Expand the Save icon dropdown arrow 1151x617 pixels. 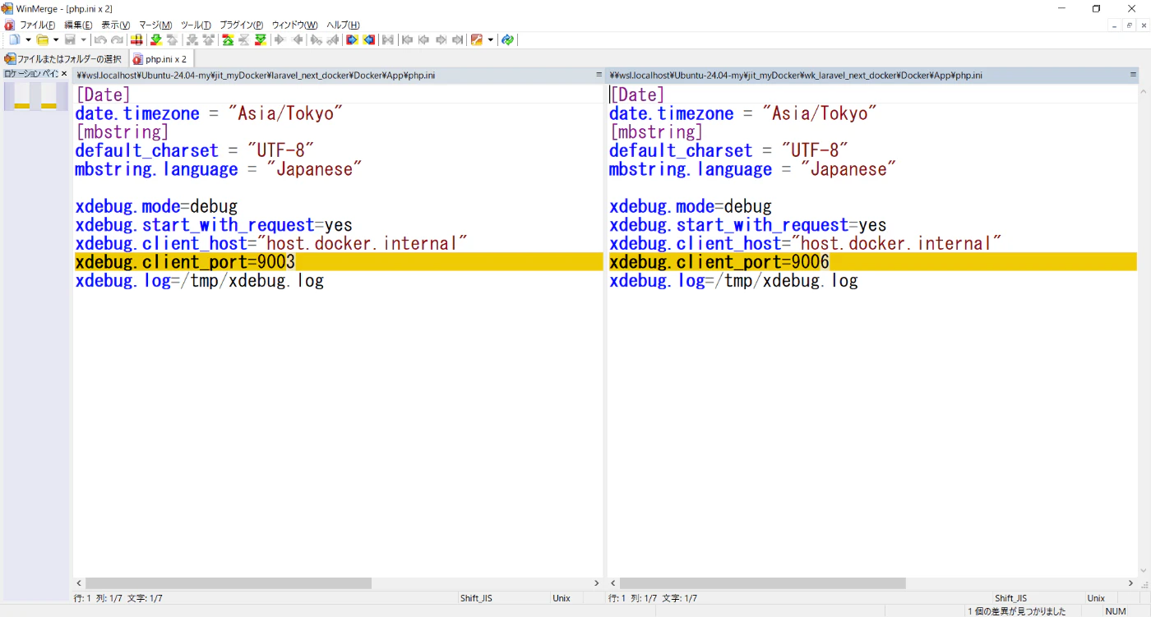pos(83,39)
